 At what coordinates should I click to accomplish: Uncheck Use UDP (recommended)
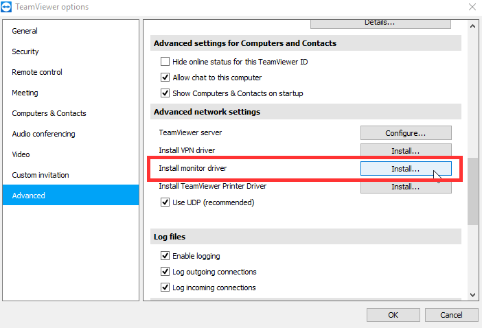pyautogui.click(x=165, y=202)
